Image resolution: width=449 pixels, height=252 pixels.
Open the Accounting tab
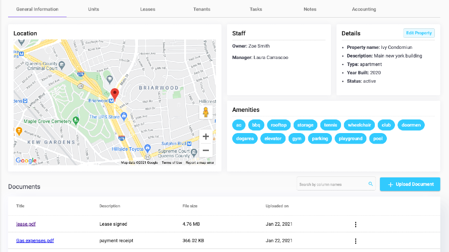[364, 9]
